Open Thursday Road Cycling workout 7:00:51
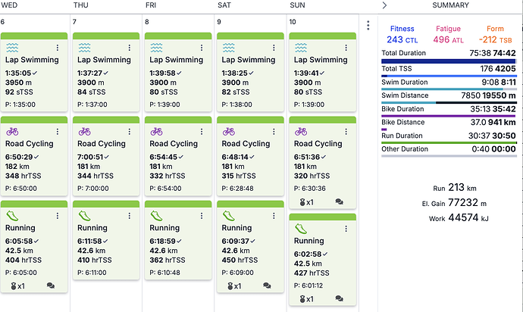523x312 pixels. (106, 156)
